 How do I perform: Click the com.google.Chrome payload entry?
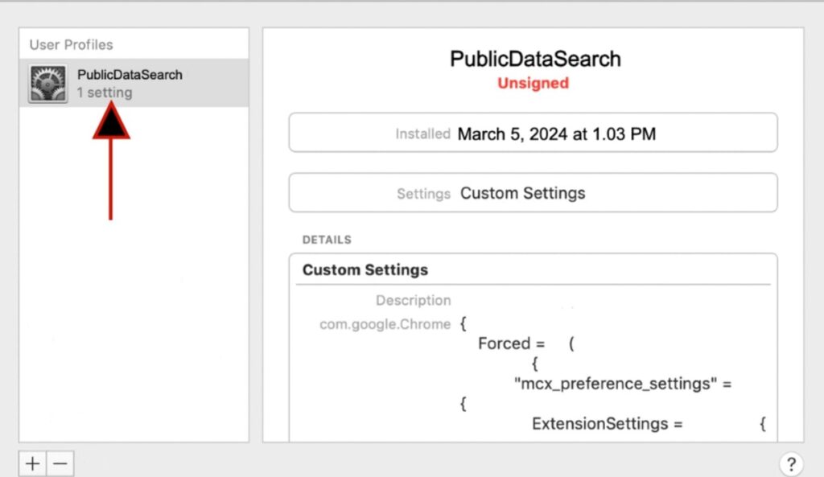coord(385,324)
